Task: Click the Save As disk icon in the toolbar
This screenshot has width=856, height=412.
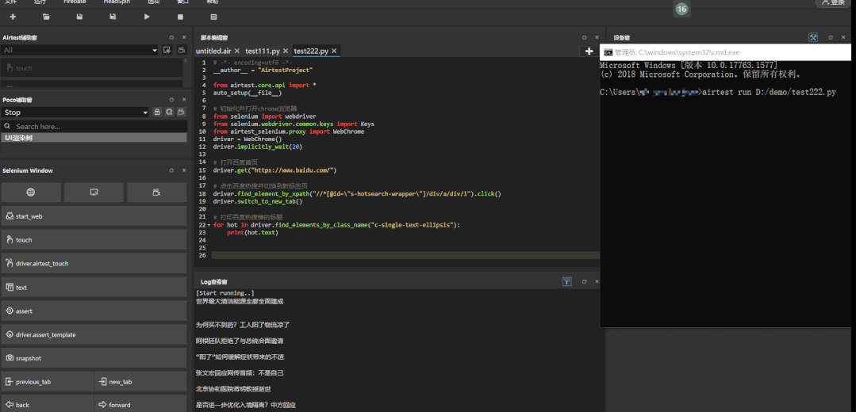Action: pos(113,17)
